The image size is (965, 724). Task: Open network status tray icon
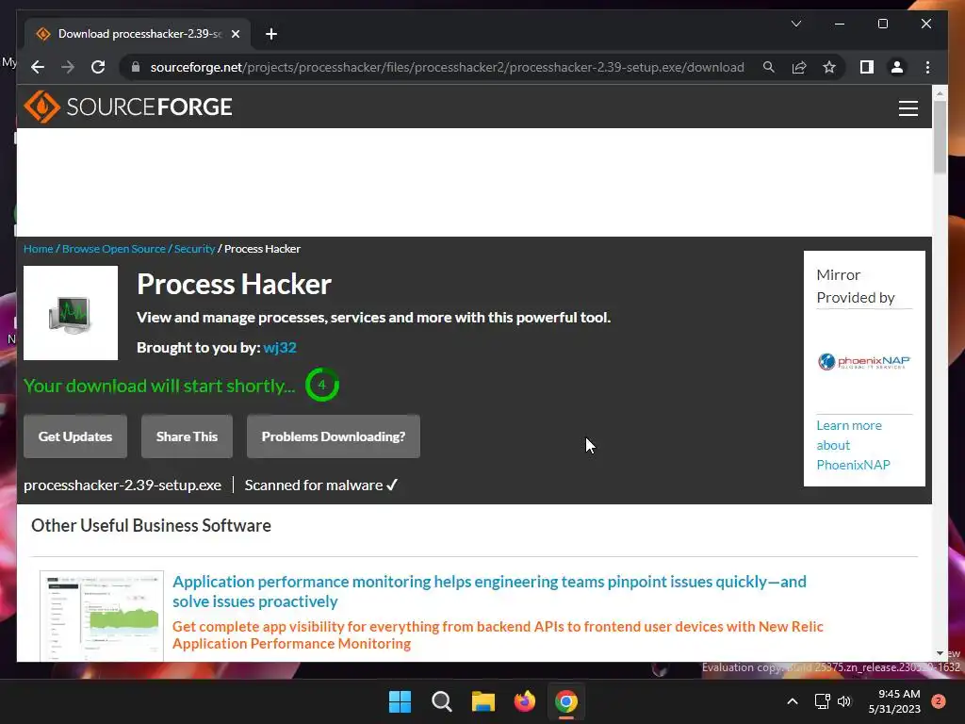click(x=822, y=701)
